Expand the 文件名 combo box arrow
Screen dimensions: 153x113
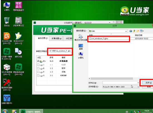tap(138, 83)
